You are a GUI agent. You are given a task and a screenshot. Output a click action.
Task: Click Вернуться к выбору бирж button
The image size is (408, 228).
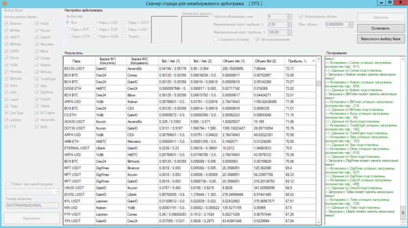pos(381,39)
